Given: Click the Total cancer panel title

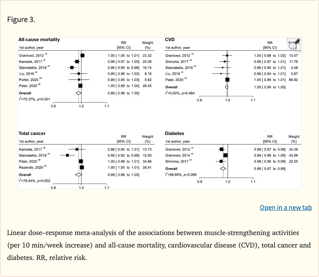Looking at the screenshot, I should tap(32, 134).
